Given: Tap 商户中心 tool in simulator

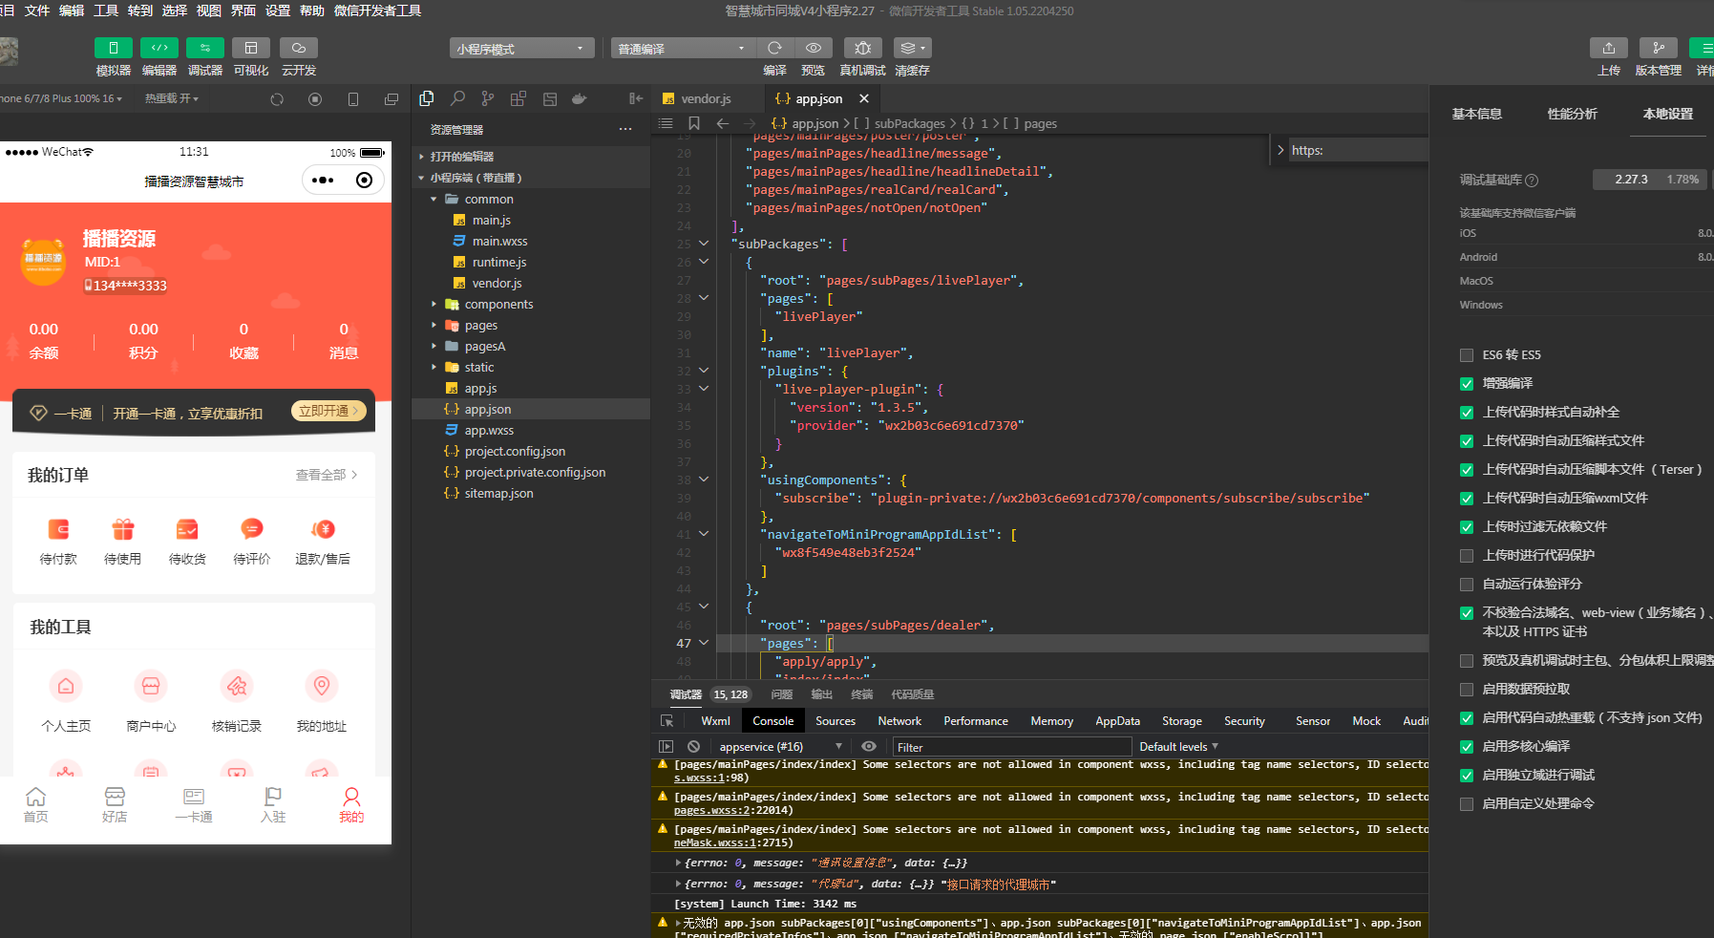Looking at the screenshot, I should coord(151,701).
